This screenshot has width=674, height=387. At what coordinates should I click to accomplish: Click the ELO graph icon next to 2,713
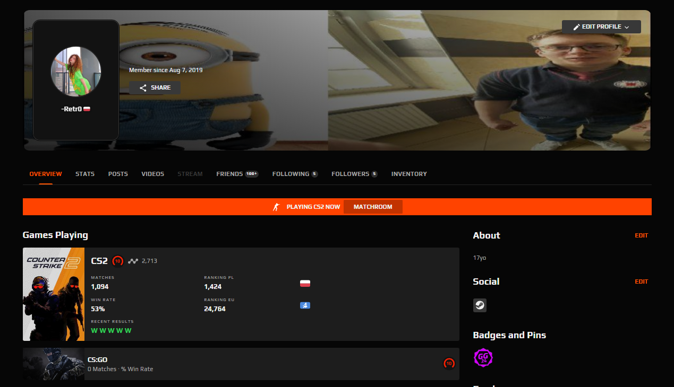(133, 261)
